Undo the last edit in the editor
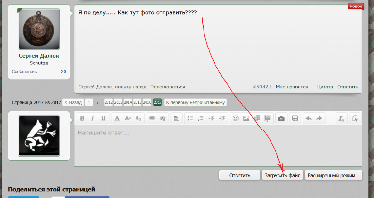This screenshot has width=374, height=198. [x=309, y=118]
